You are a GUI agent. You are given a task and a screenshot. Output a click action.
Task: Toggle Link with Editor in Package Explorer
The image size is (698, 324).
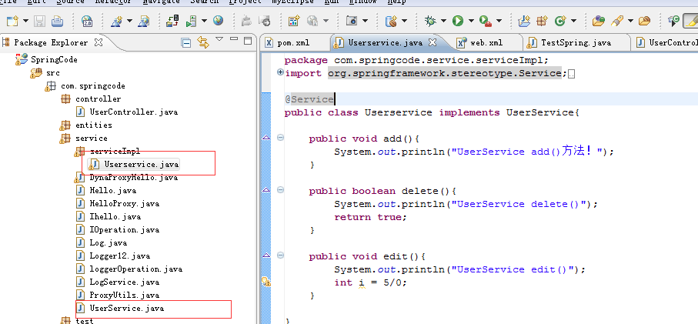(203, 42)
